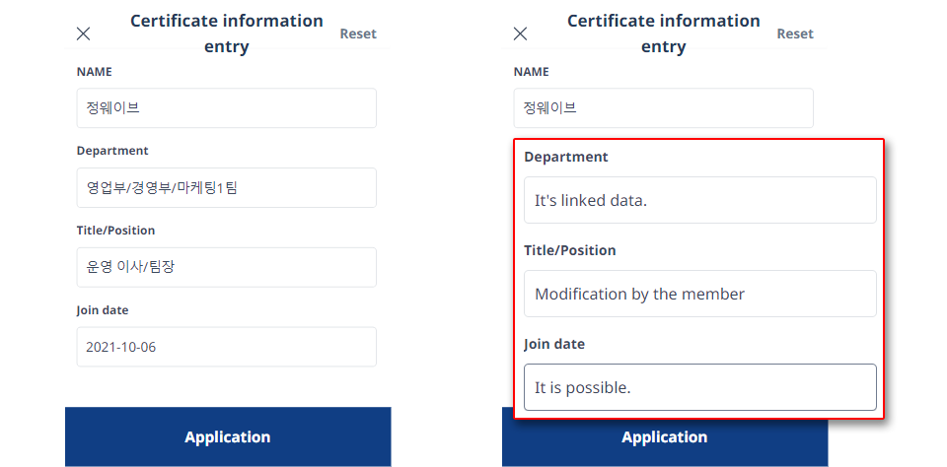Click the field reading "It is possible."
This screenshot has height=467, width=947.
pyautogui.click(x=700, y=387)
